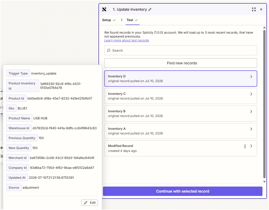Click the Source field label
This screenshot has height=210, width=269.
pyautogui.click(x=14, y=188)
